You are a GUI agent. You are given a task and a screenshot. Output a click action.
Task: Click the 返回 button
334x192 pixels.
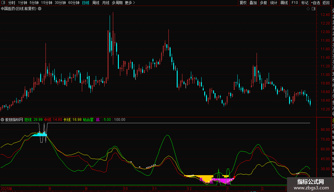tap(326, 3)
